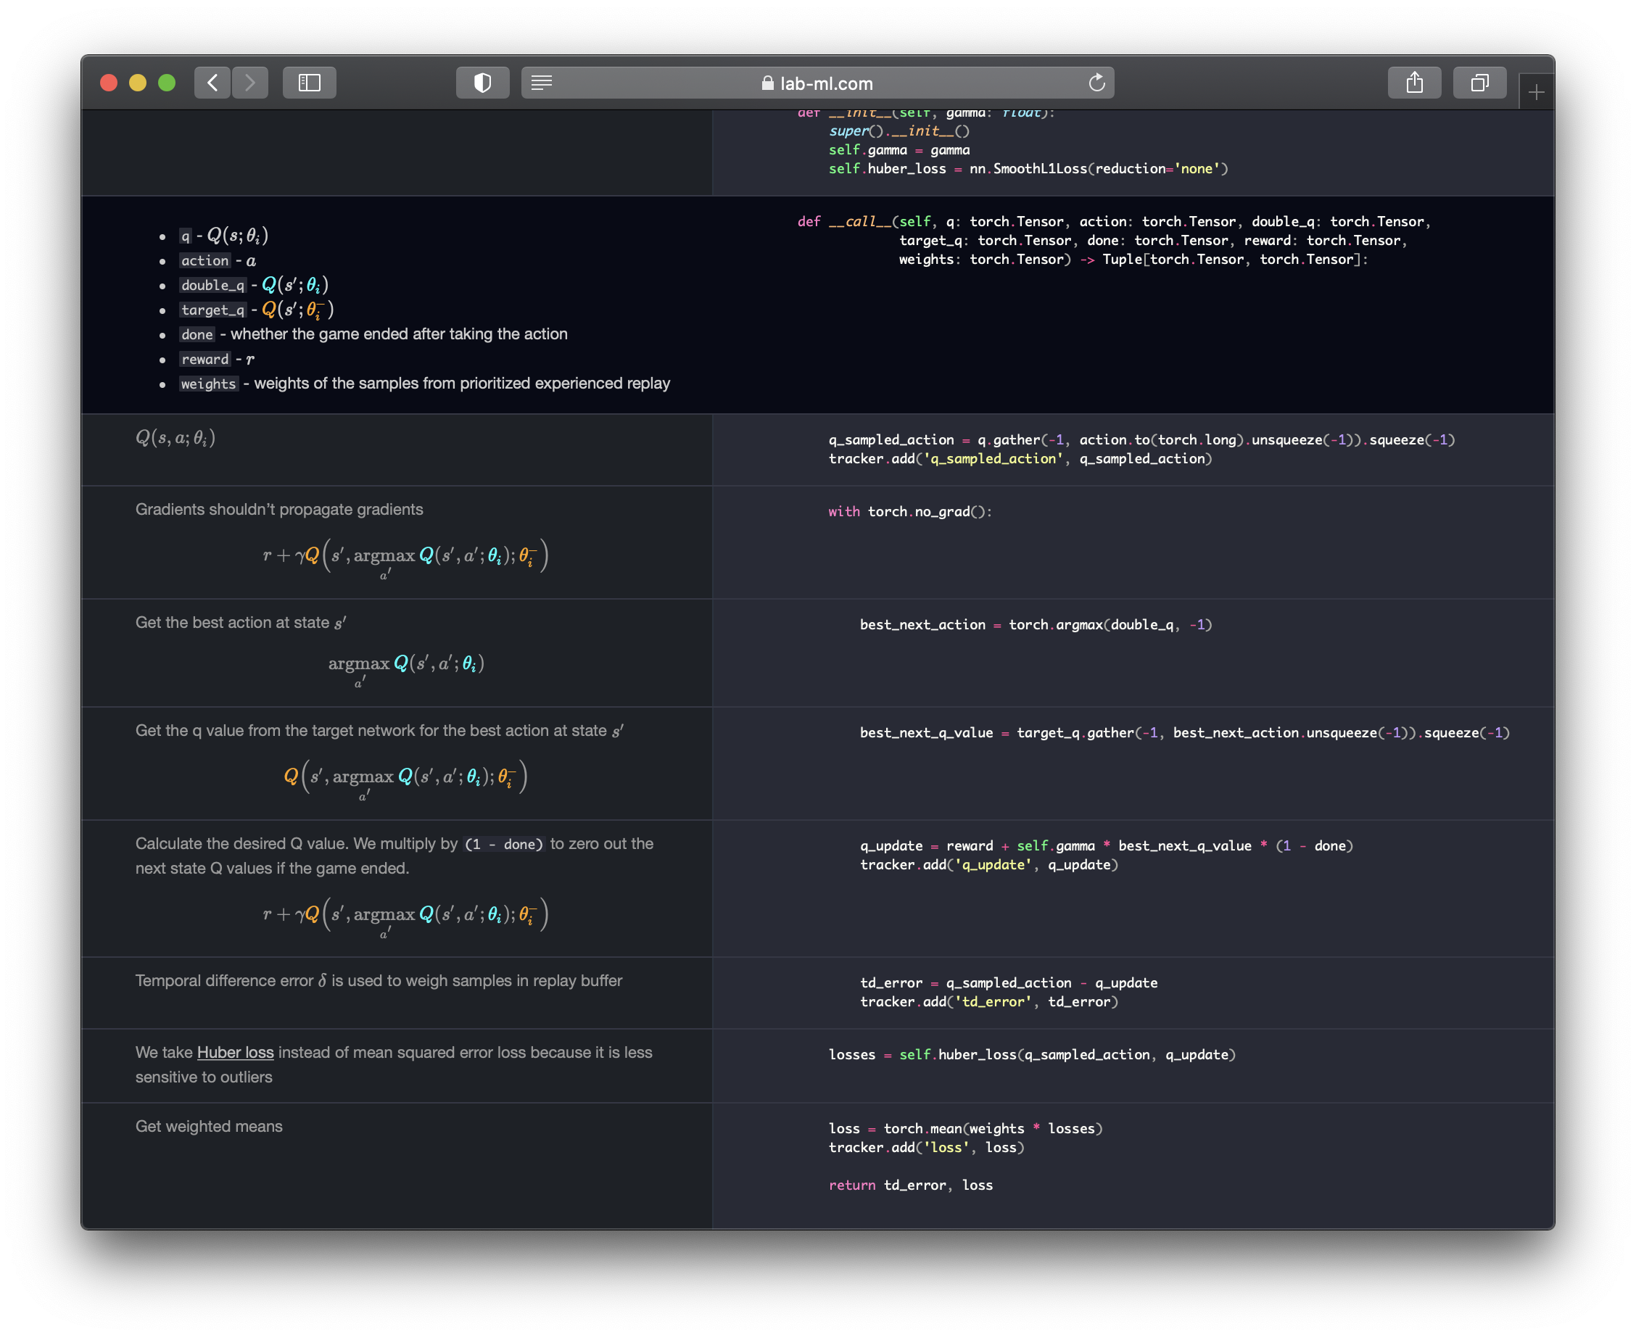Click the left navigation chevron button
Viewport: 1636px width, 1337px height.
coord(212,81)
